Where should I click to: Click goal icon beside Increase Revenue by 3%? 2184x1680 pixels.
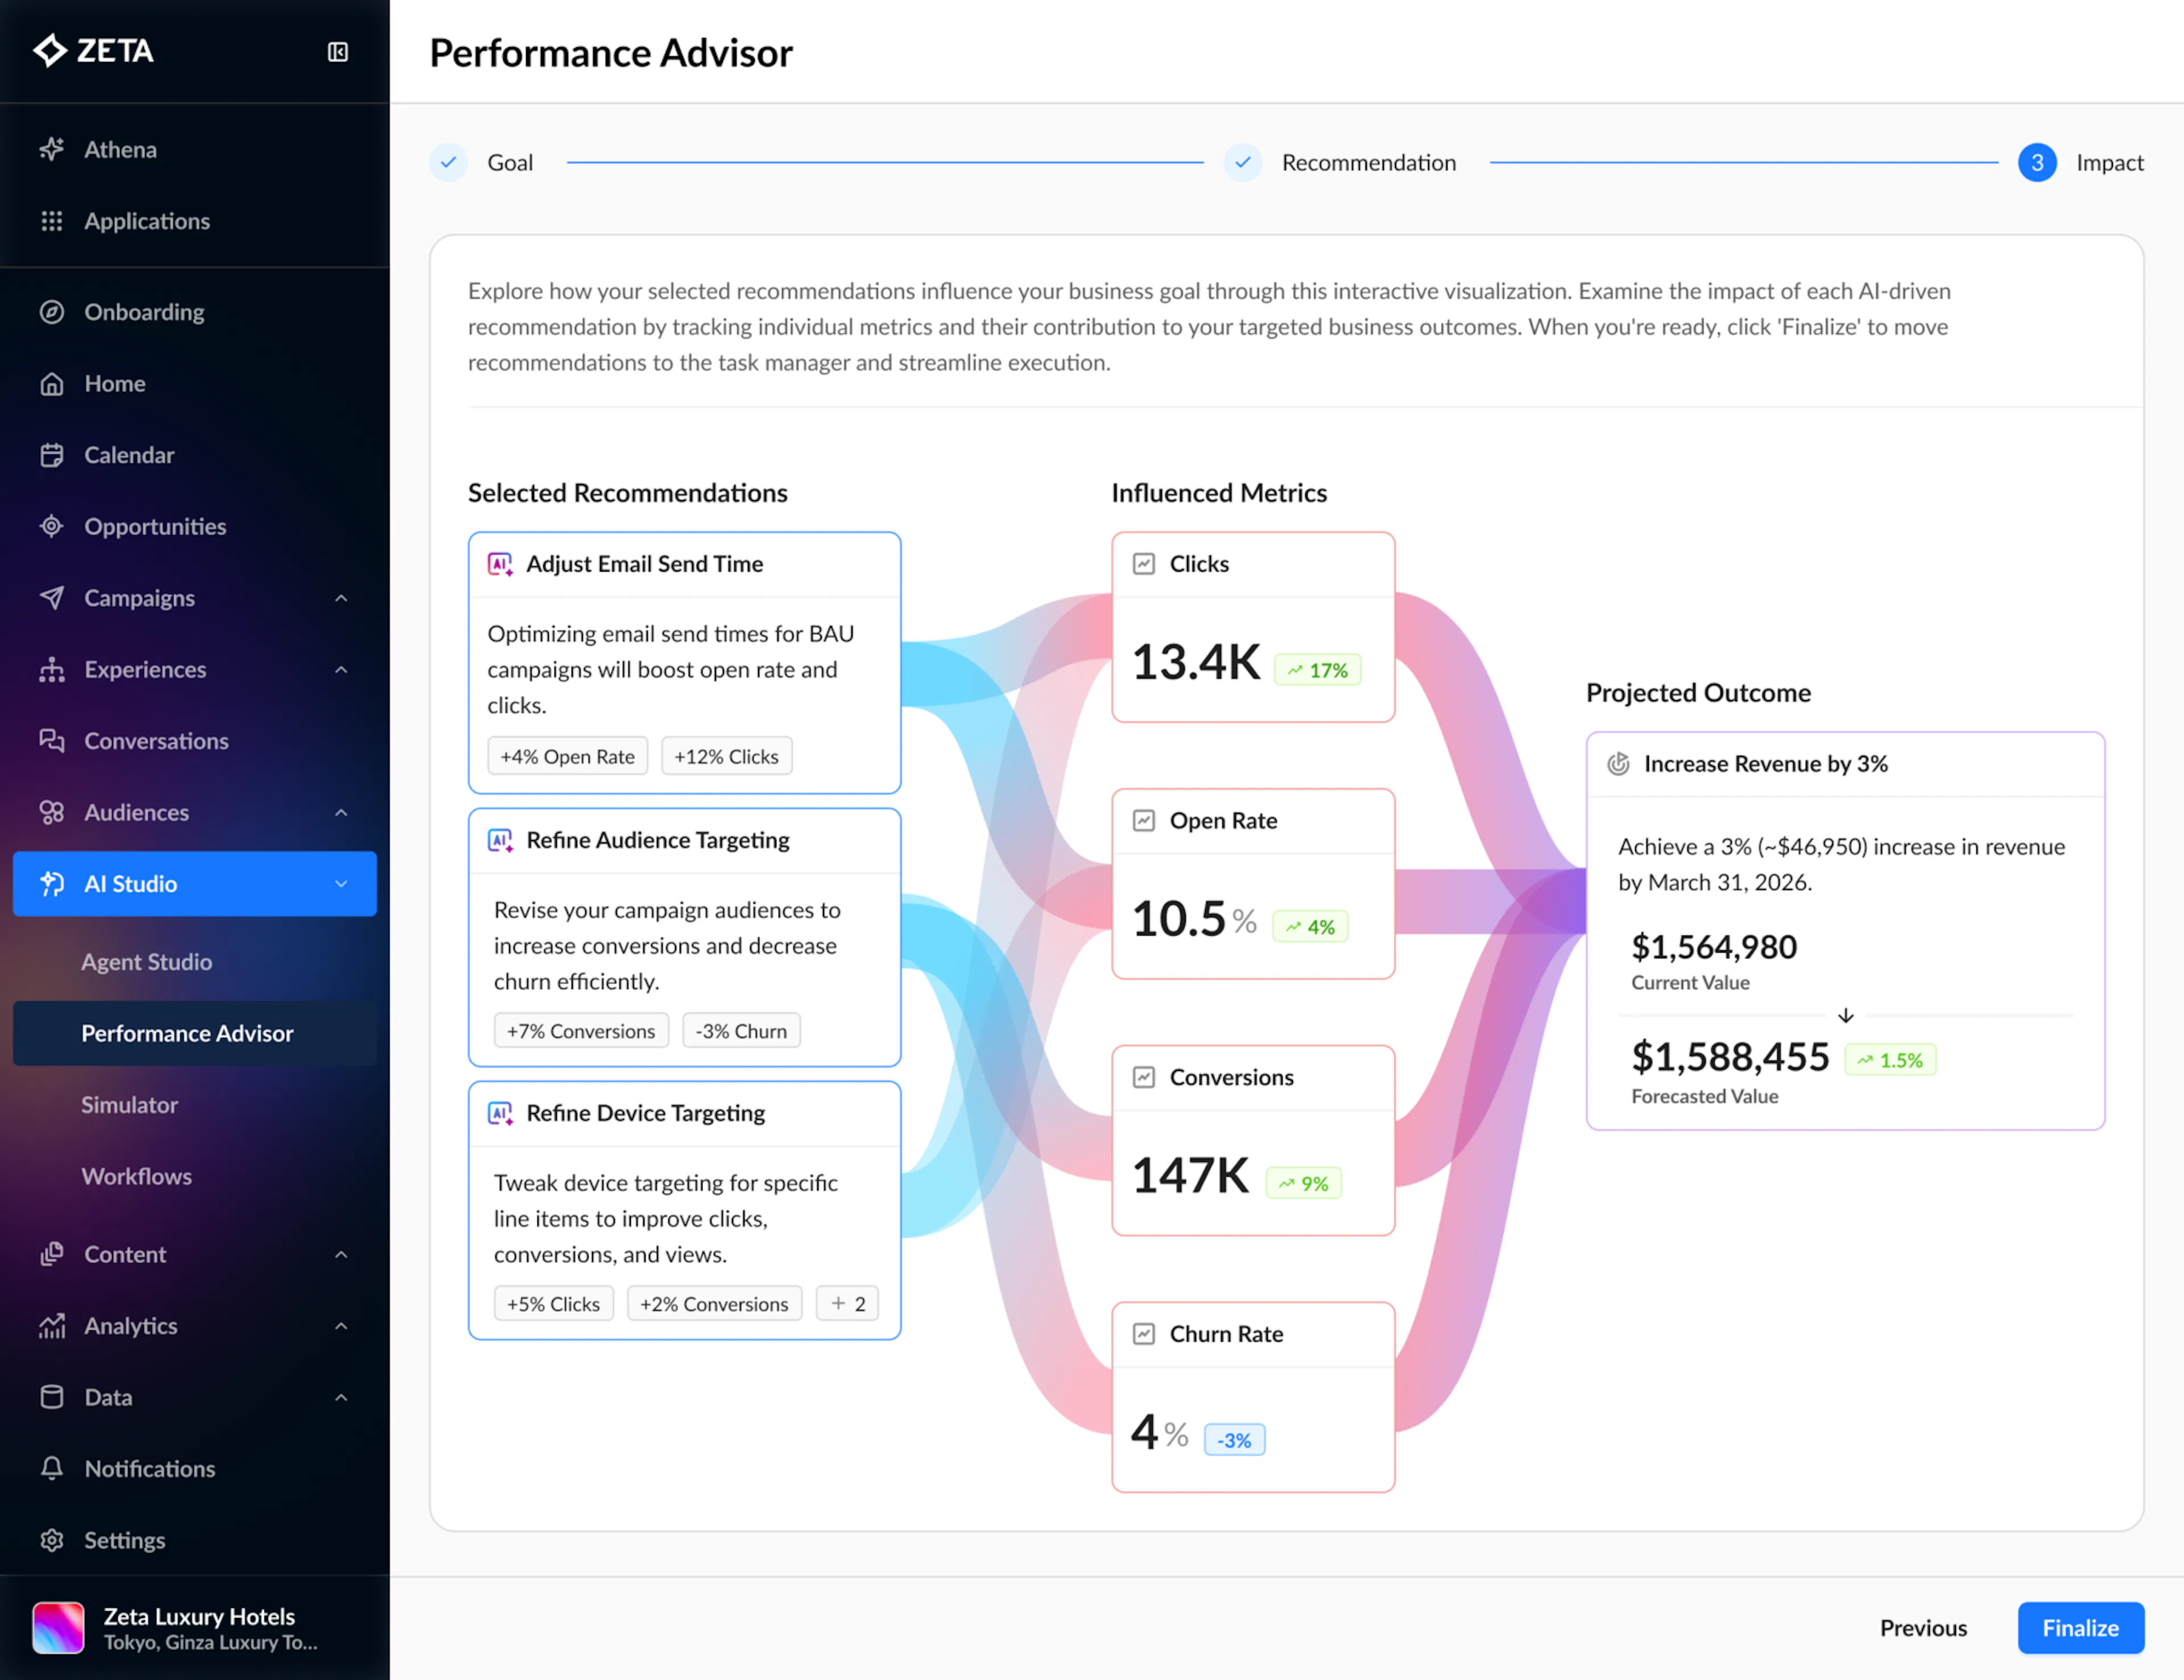1618,764
